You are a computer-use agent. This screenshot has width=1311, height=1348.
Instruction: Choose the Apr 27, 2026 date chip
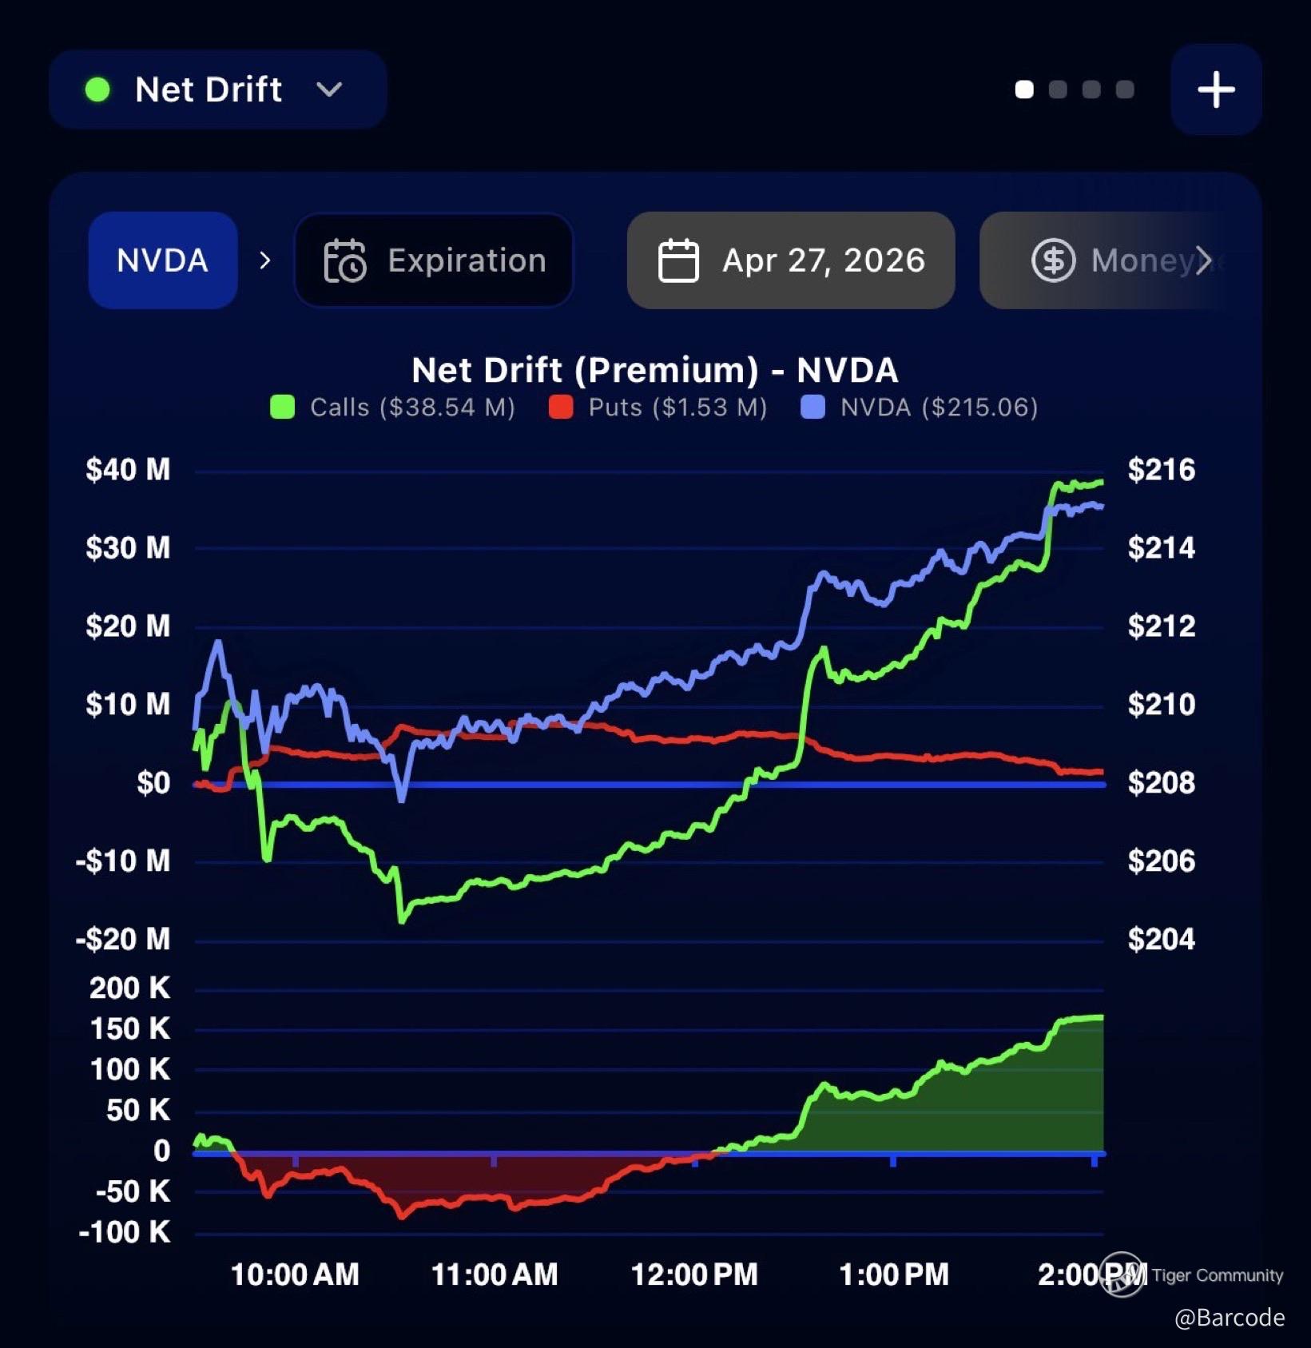(x=791, y=260)
